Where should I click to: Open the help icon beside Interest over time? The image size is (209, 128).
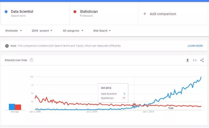pos(32,60)
